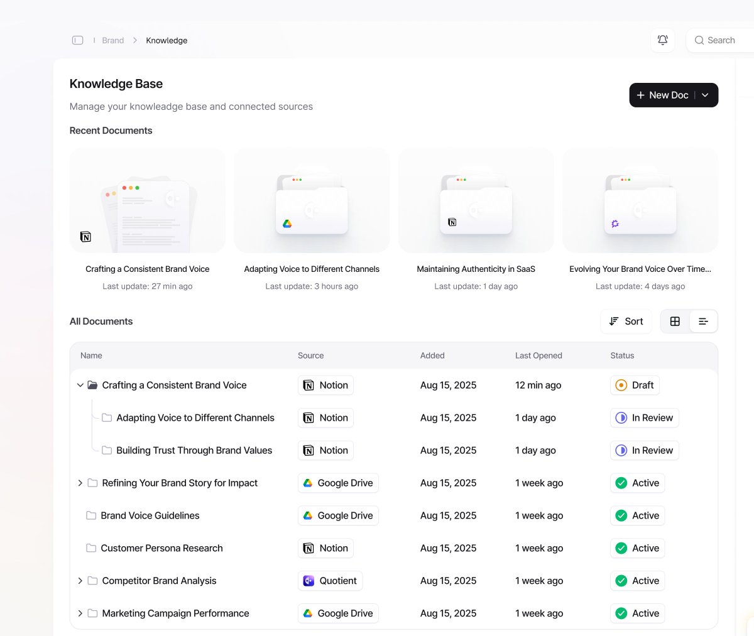This screenshot has width=754, height=636.
Task: Open the Brand breadcrumb item
Action: click(x=113, y=40)
